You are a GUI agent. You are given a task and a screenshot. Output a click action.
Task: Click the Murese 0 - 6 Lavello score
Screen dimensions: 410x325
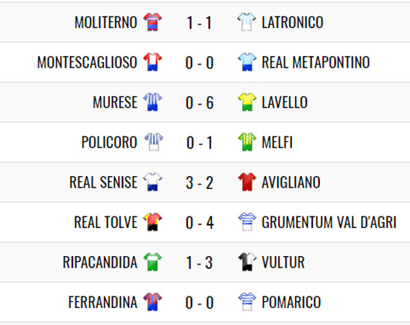200,102
